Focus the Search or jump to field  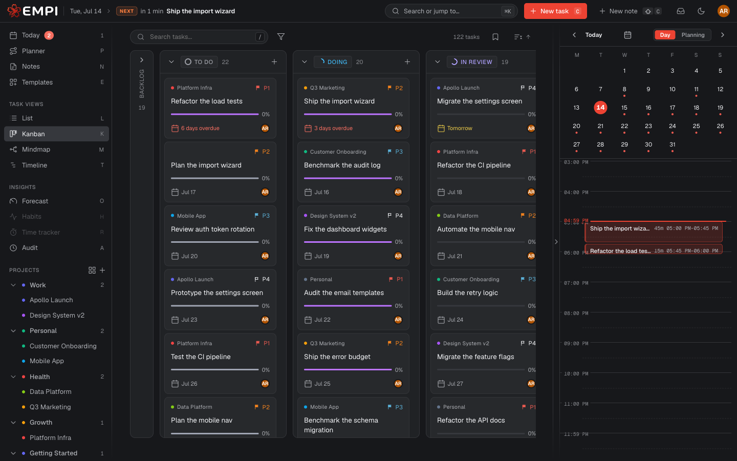[451, 11]
